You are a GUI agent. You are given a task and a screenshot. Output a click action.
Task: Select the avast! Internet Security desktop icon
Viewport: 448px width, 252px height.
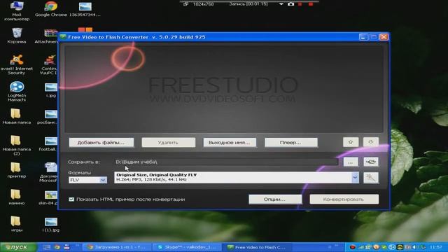coord(17,65)
